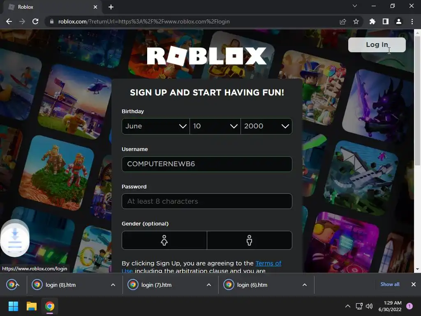Image resolution: width=421 pixels, height=316 pixels.
Task: Click the Password input field
Action: click(x=207, y=201)
